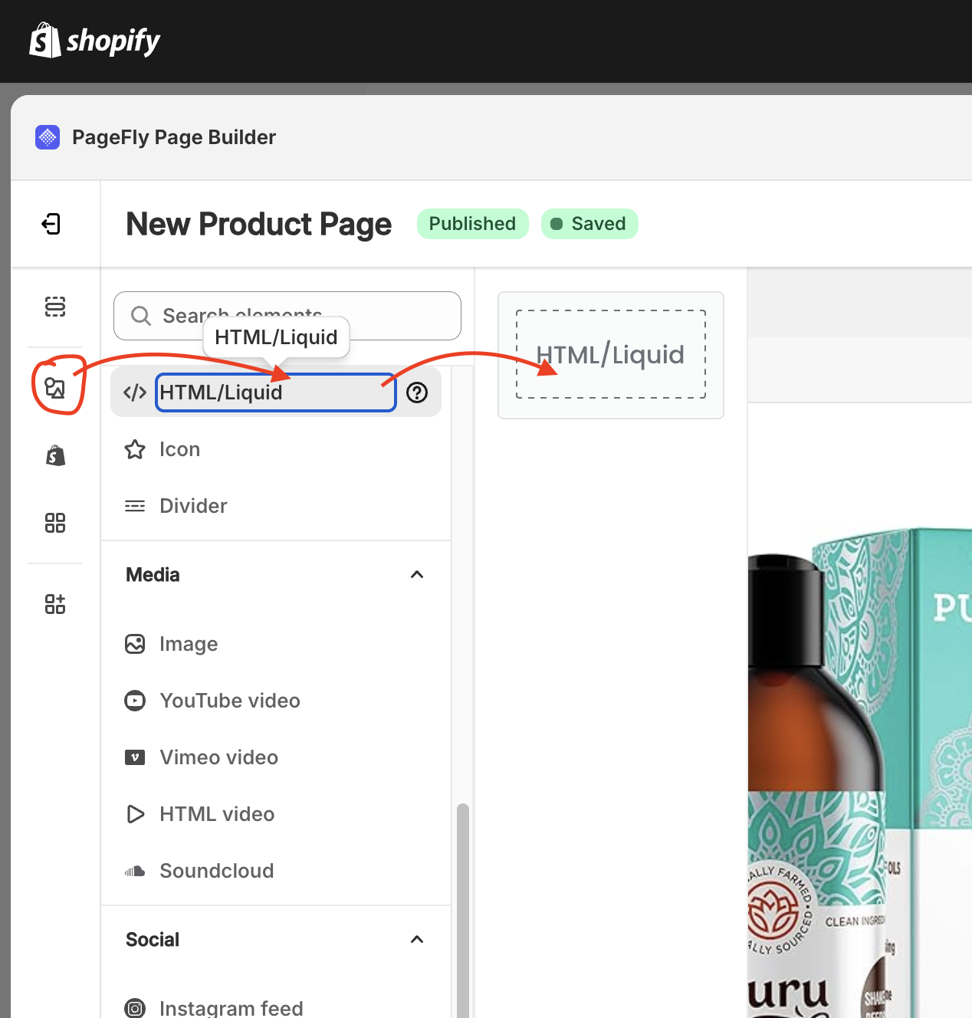972x1018 pixels.
Task: Select the HTML/Liquid element in list
Action: coord(276,392)
